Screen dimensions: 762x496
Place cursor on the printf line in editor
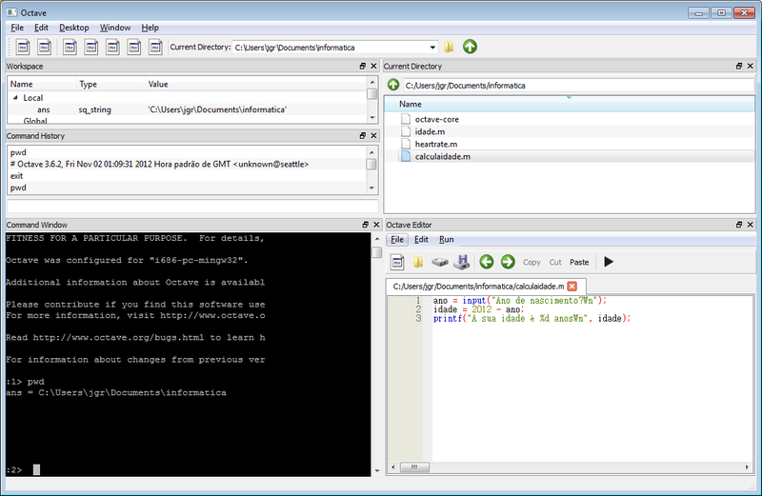pyautogui.click(x=531, y=319)
